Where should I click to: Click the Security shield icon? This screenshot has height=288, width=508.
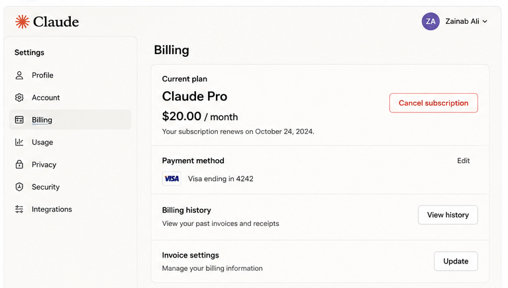(19, 187)
